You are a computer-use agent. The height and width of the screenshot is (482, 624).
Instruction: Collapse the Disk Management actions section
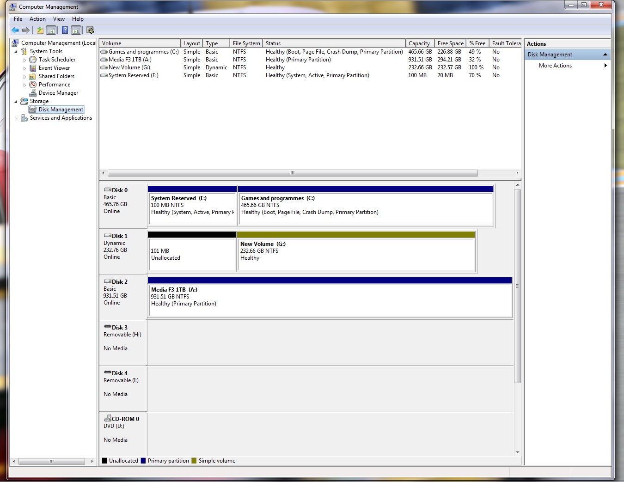point(605,55)
